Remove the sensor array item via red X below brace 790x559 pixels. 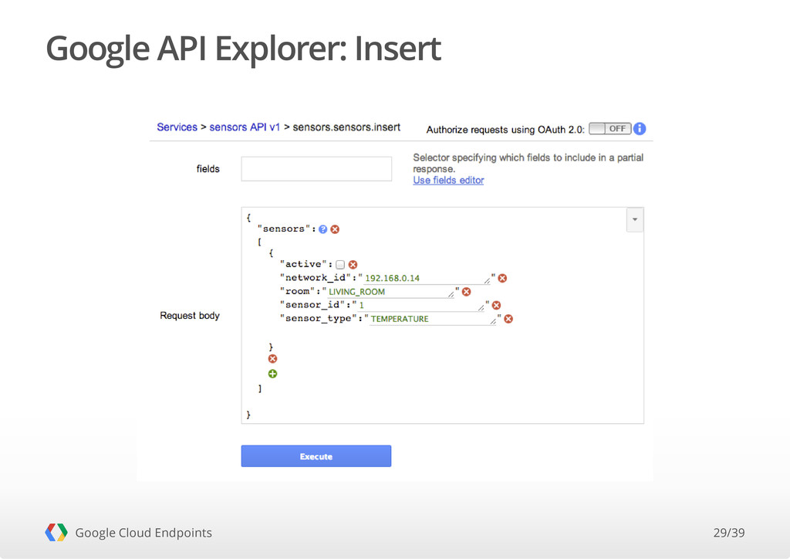[272, 359]
